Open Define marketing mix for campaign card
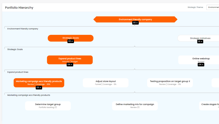This screenshot has width=219, height=124. [135, 106]
